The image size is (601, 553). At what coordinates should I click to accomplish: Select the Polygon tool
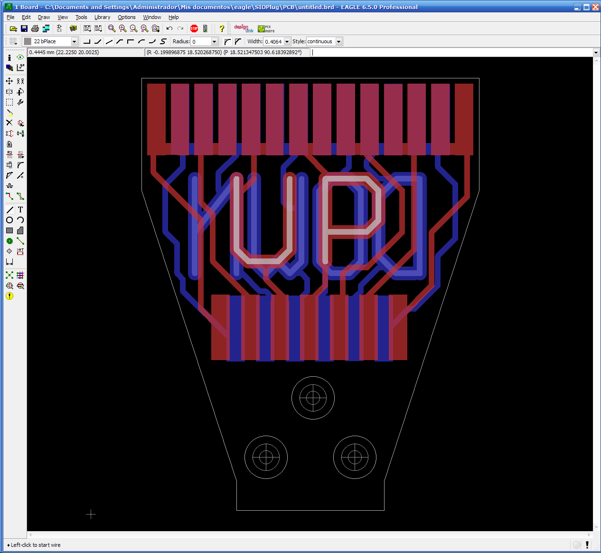tap(20, 230)
